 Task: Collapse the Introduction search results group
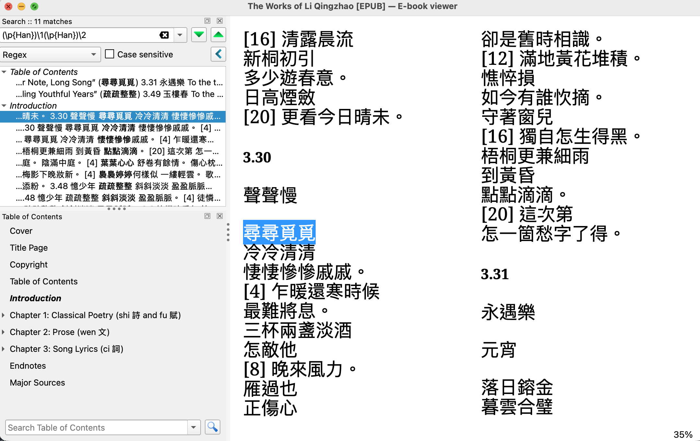4,106
